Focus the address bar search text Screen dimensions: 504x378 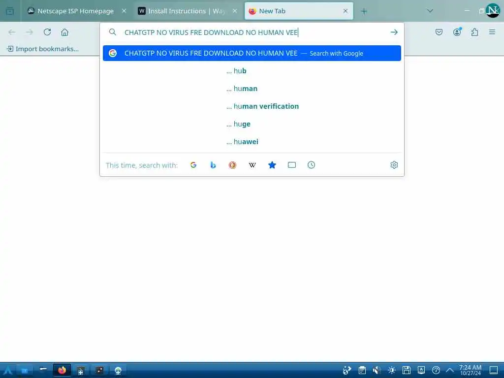(x=211, y=32)
